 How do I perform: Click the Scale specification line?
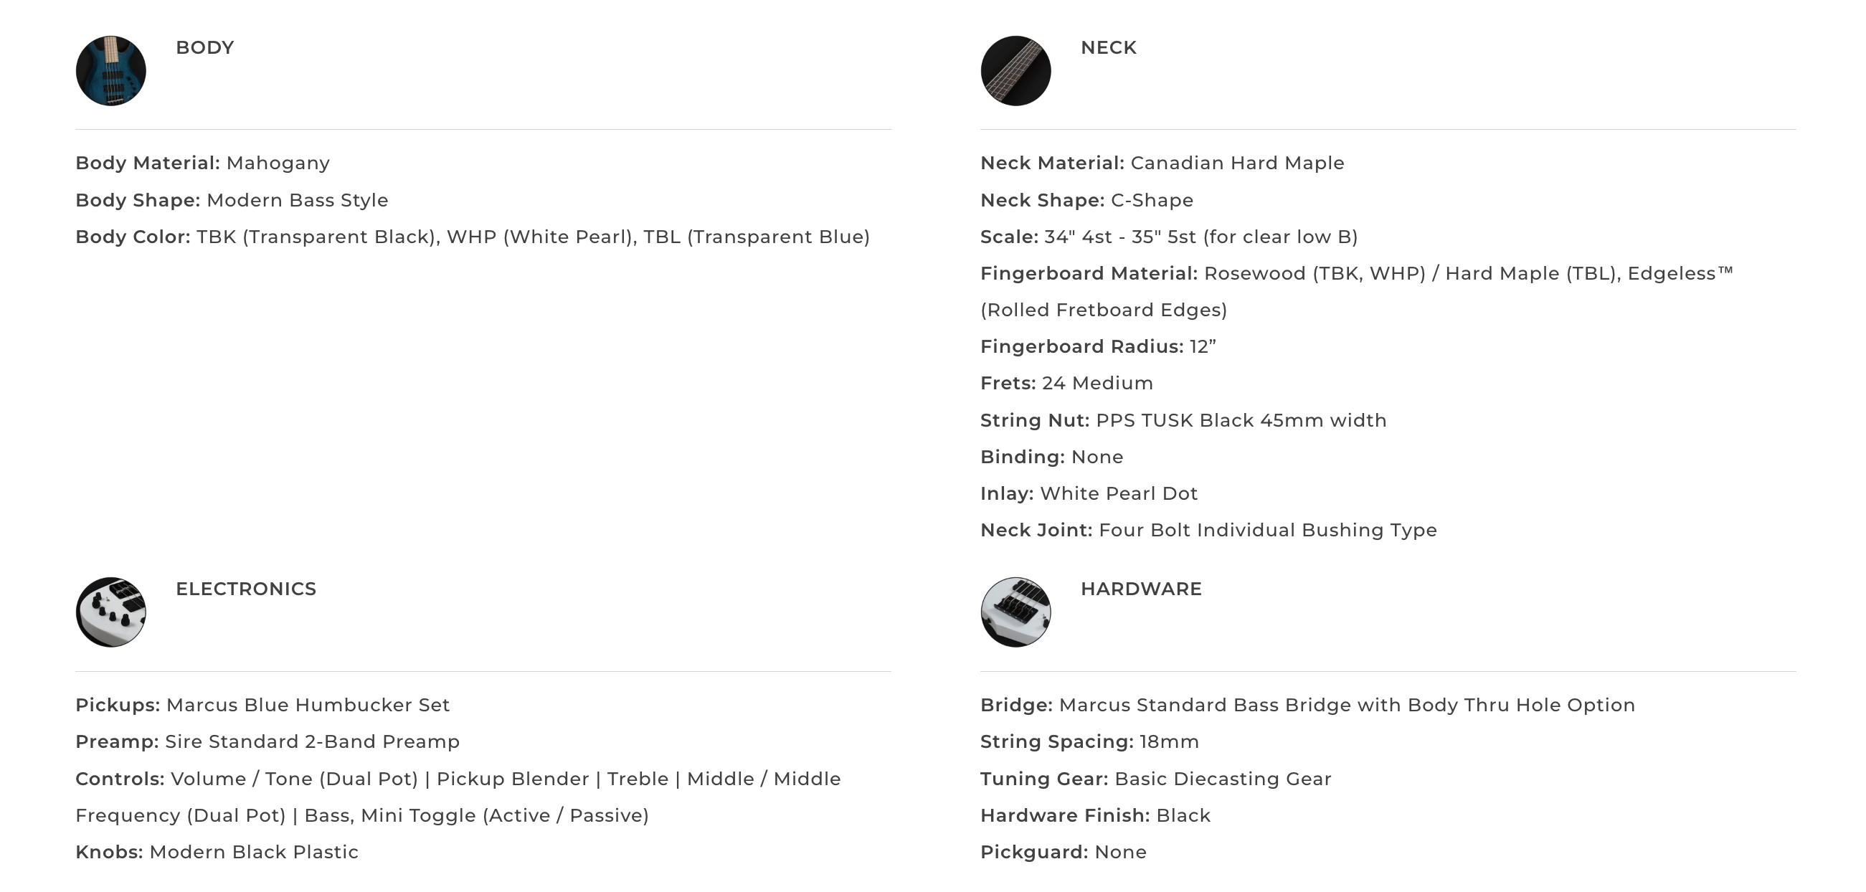coord(1169,237)
